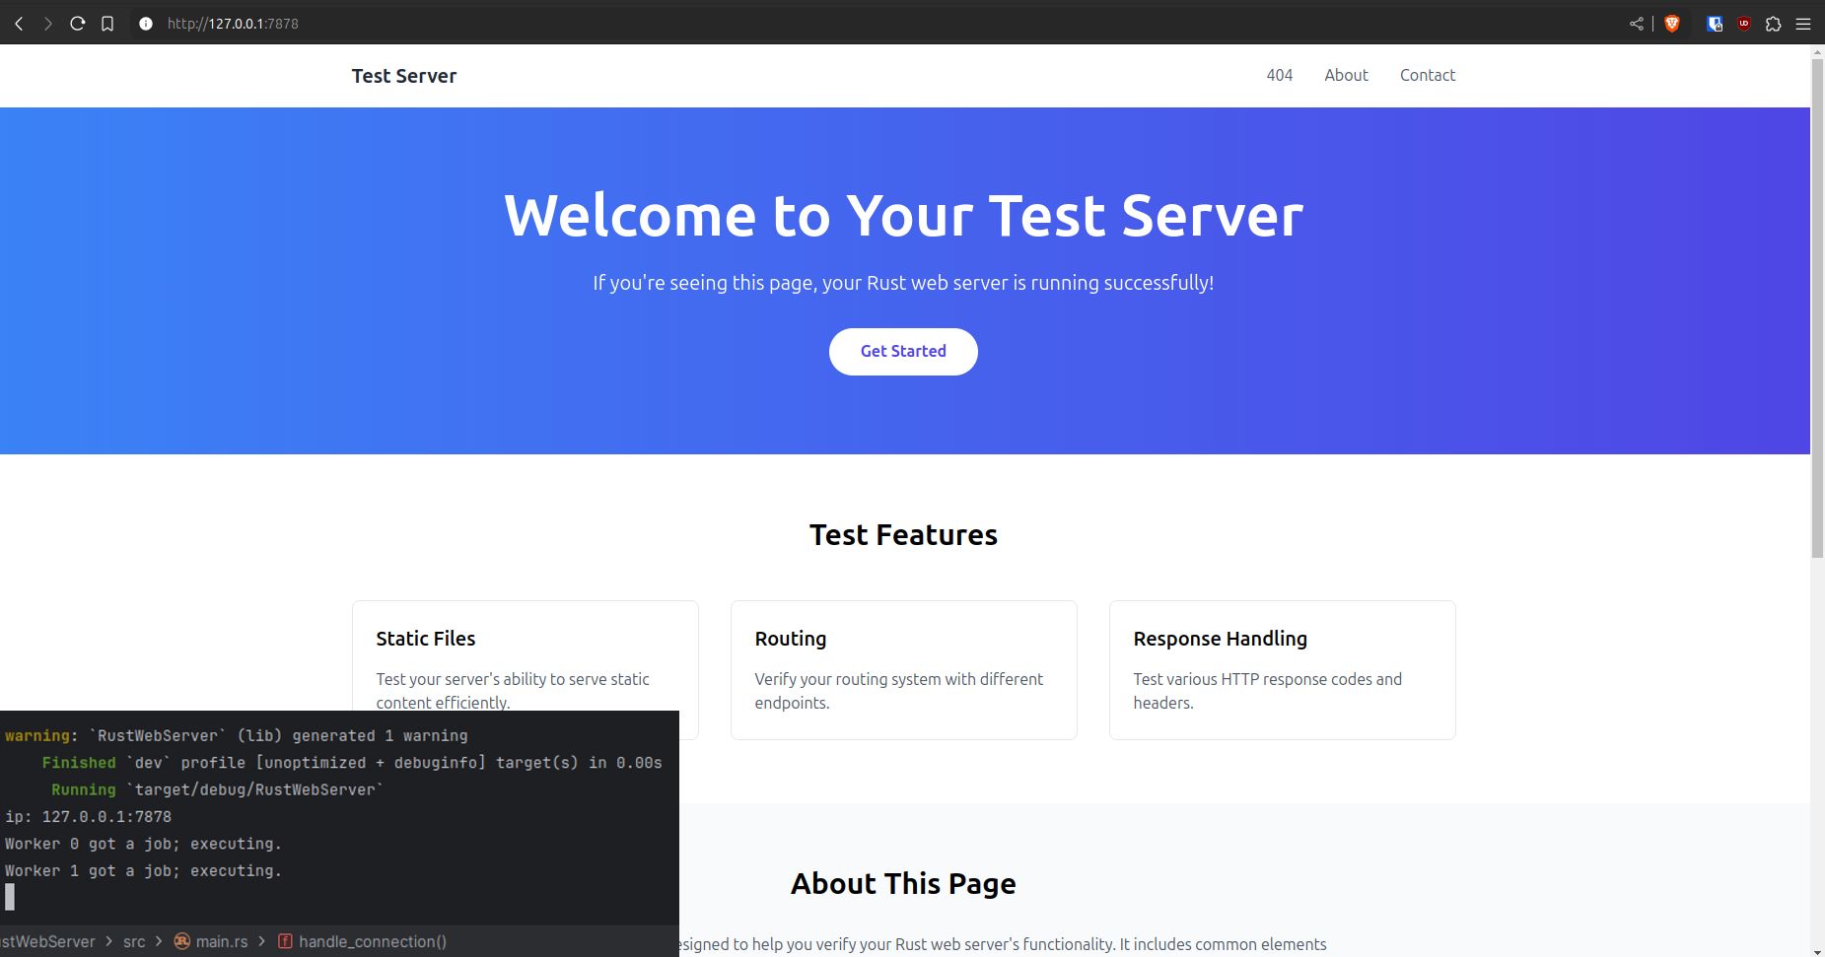Open the share icon in the address bar

click(1637, 24)
